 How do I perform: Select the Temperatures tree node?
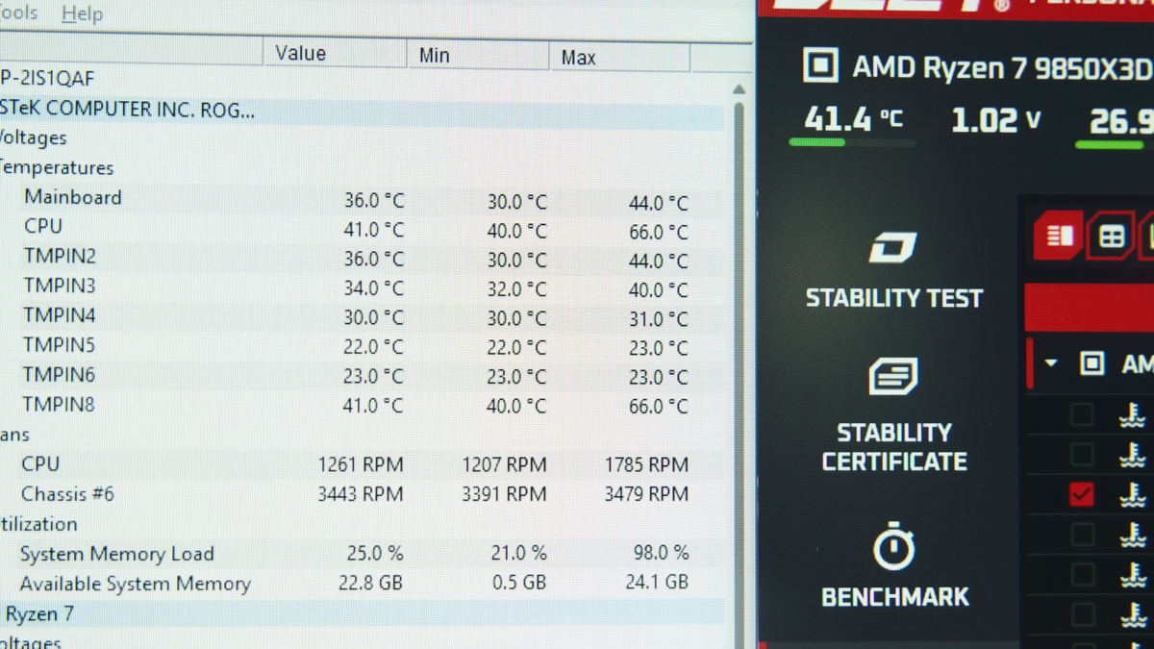56,167
